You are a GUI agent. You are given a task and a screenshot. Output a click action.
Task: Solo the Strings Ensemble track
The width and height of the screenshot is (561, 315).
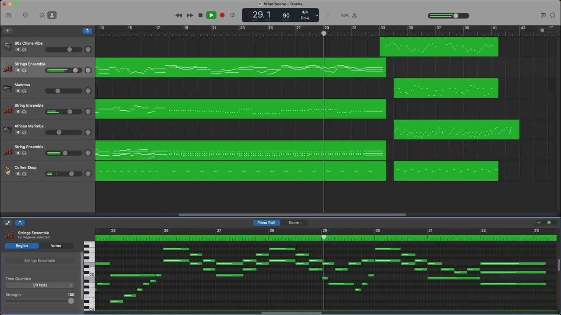tap(24, 70)
